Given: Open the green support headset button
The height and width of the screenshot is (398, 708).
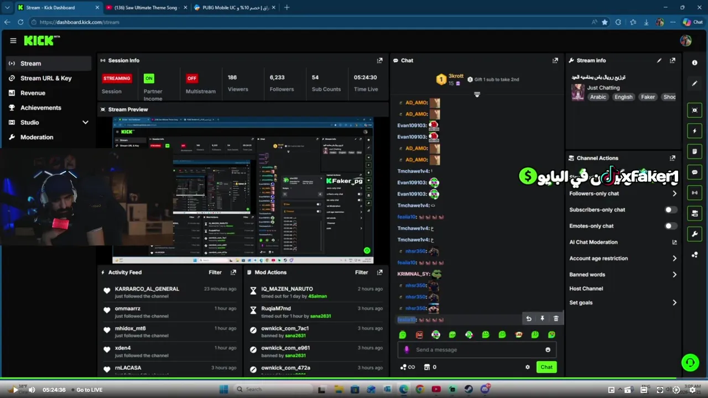Looking at the screenshot, I should pos(690,363).
